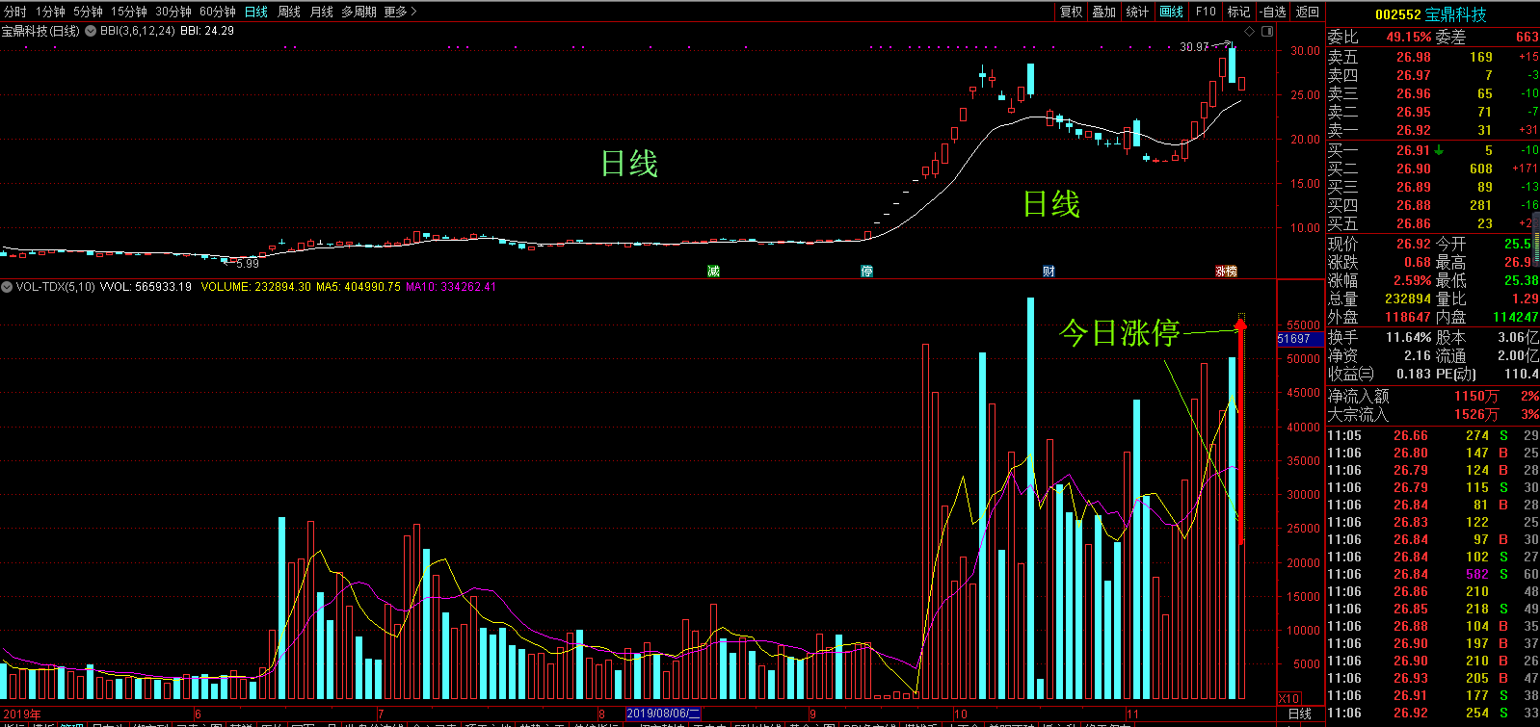Click the 叠加 overlay button

(1104, 12)
